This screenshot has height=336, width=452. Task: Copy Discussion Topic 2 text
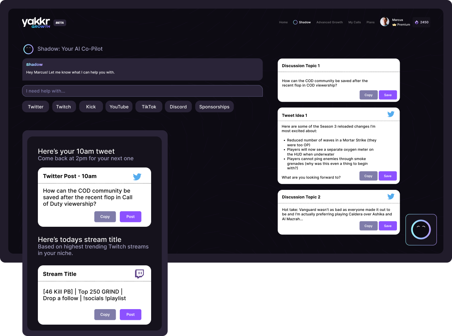[368, 226]
